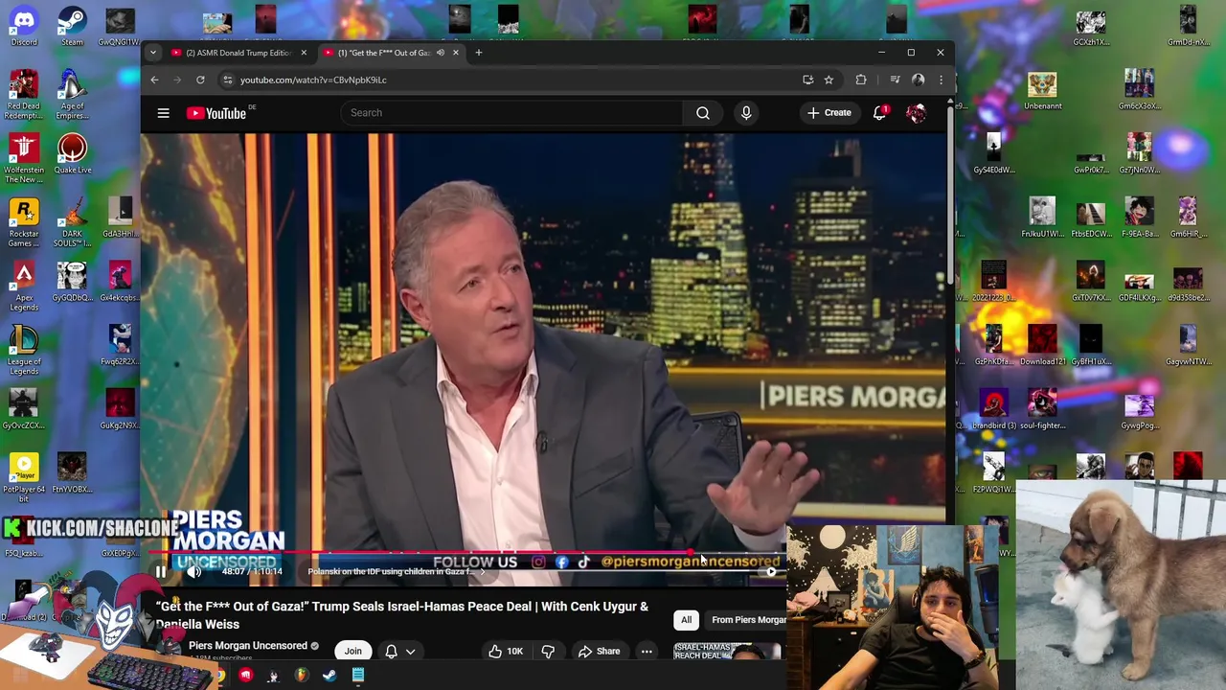Click the Join channel membership button
The image size is (1226, 690).
353,652
